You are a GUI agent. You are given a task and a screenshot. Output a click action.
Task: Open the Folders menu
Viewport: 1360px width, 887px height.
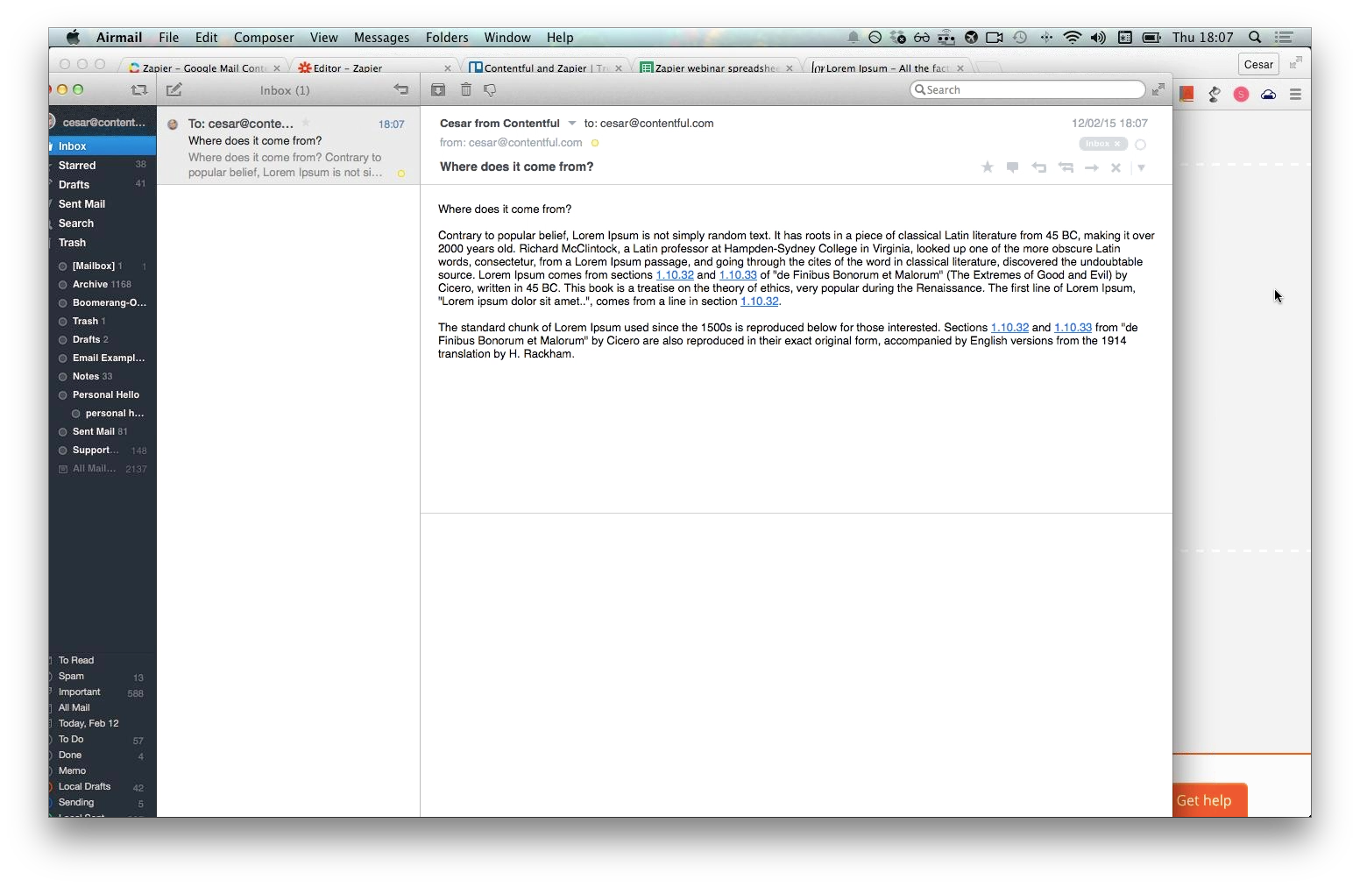[447, 38]
